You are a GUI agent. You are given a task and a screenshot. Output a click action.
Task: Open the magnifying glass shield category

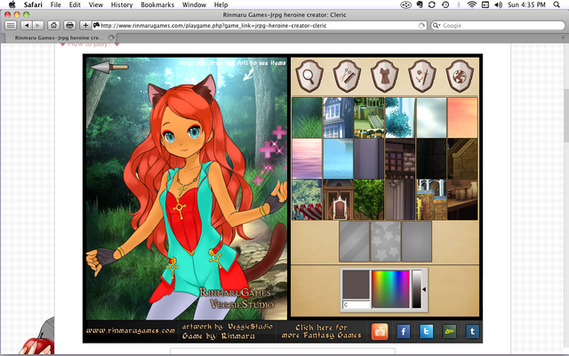click(309, 76)
